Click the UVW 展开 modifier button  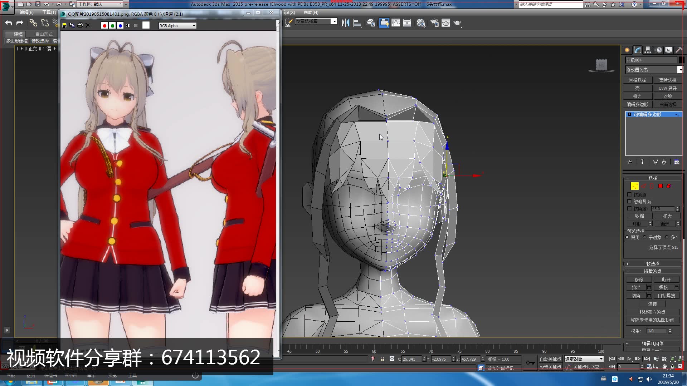pos(667,88)
